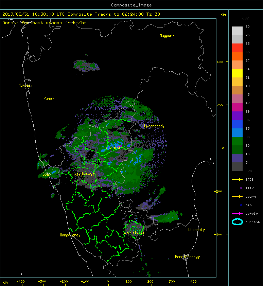Click the Pondicherry city label
Image resolution: width=263 pixels, height=286 pixels.
pos(186,257)
